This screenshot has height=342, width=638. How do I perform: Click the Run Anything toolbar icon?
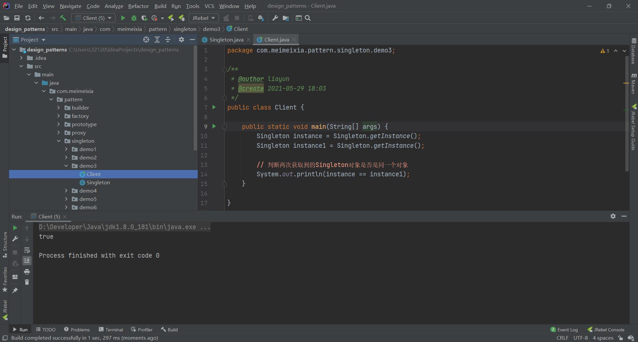click(x=299, y=18)
